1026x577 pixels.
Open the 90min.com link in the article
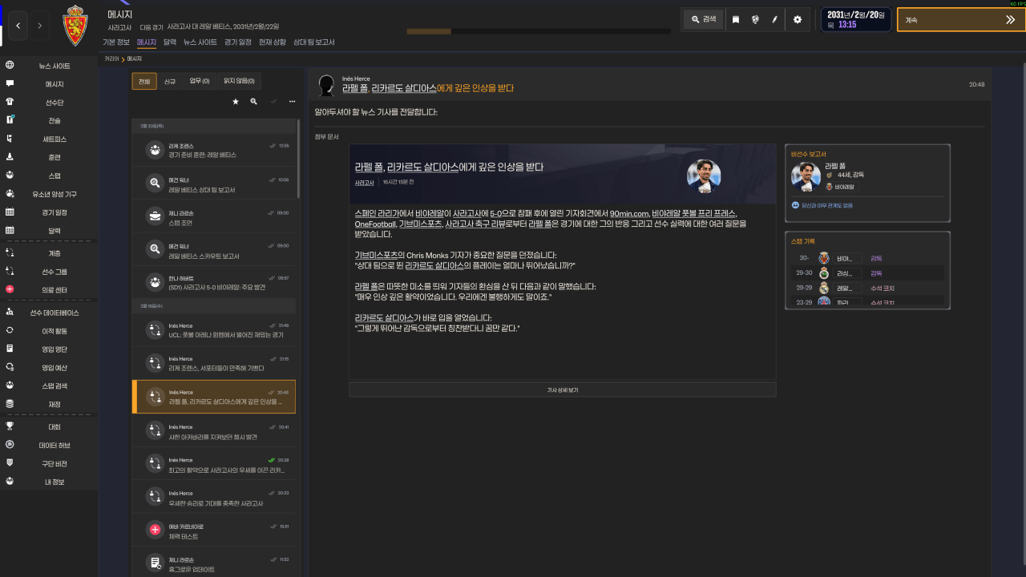point(628,214)
